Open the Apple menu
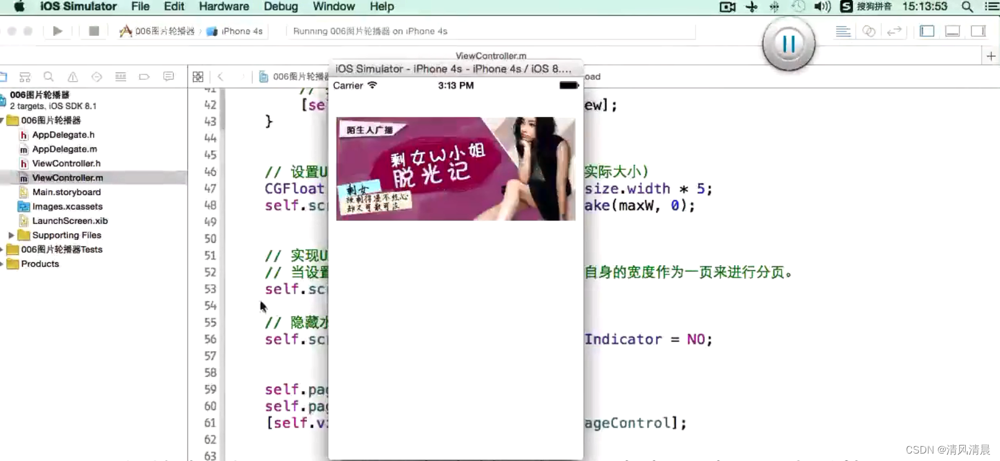Viewport: 1000px width, 461px height. tap(19, 7)
